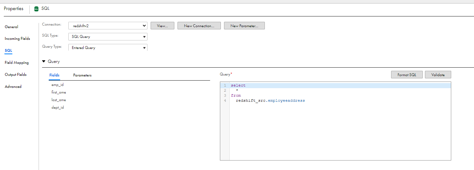The height and width of the screenshot is (170, 474).
Task: Select the SQL tab in sidebar
Action: 9,51
